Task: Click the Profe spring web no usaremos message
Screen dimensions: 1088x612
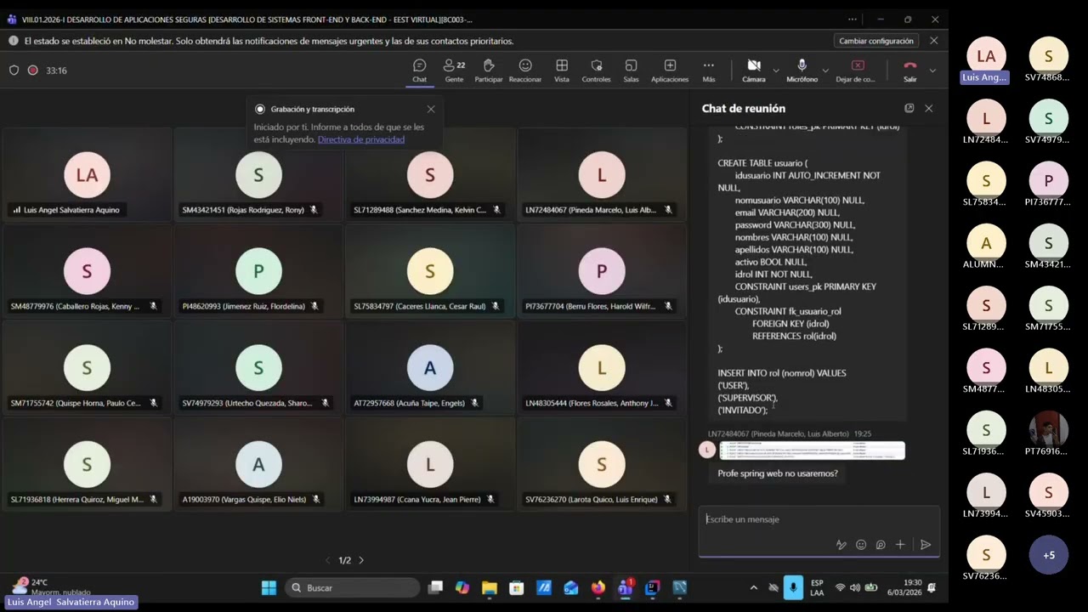Action: 778,473
